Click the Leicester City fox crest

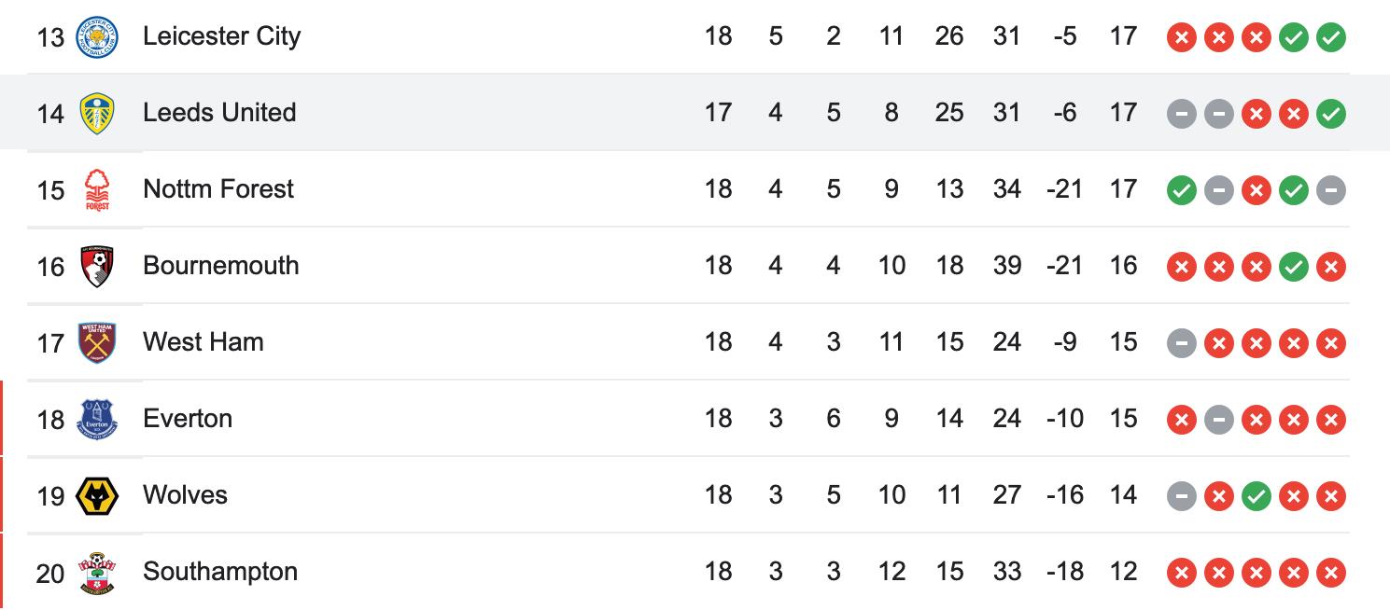click(x=97, y=37)
